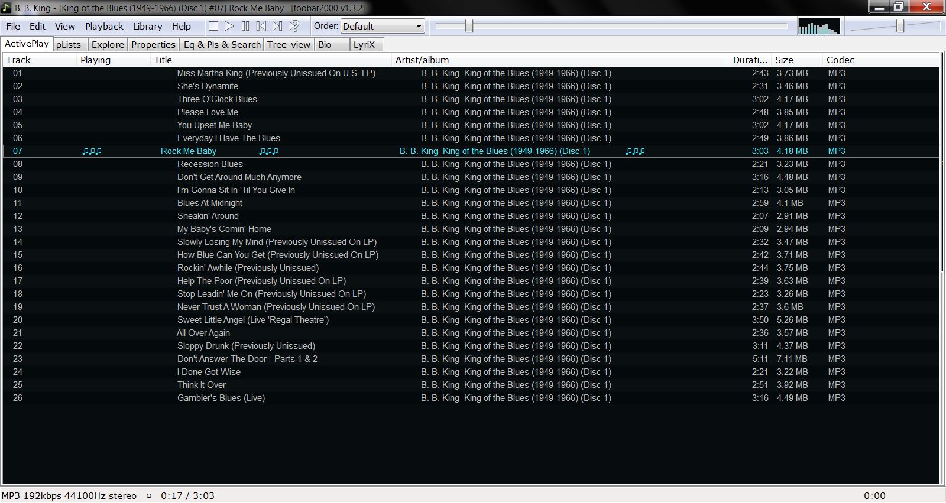The height and width of the screenshot is (503, 946).
Task: Select track Rockin' Awhile
Action: tap(471, 268)
